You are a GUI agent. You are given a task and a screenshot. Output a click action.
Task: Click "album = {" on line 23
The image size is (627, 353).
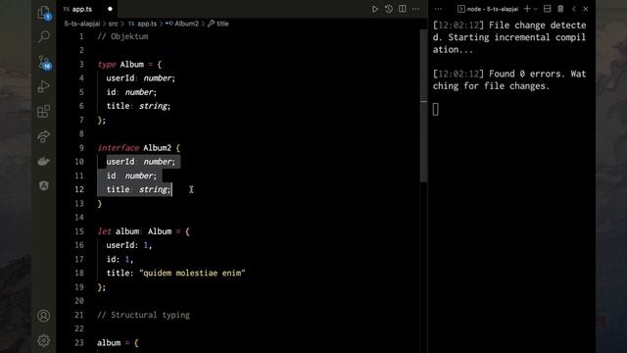tap(118, 342)
